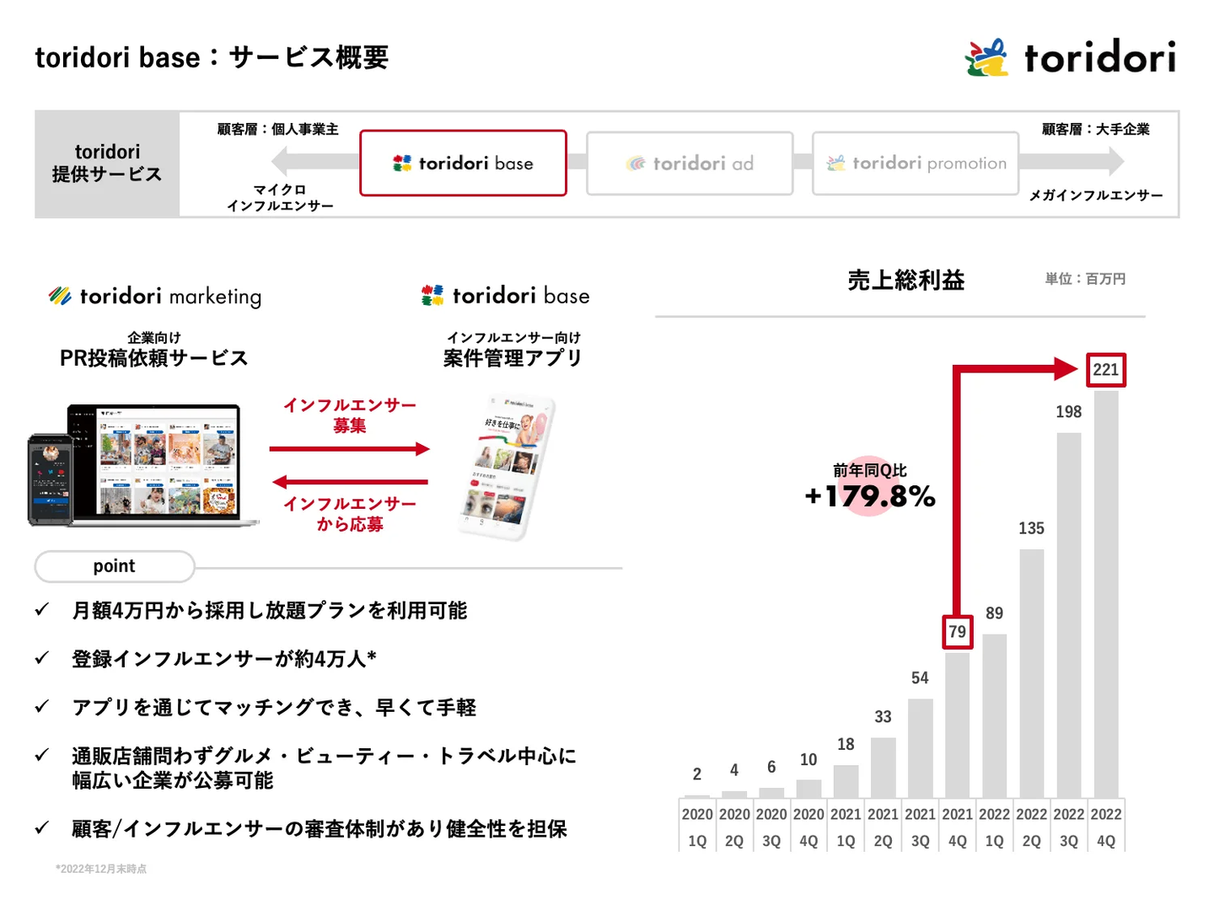Click the 2021 3Q bar labeled 54
This screenshot has height=910, width=1214.
click(x=921, y=748)
